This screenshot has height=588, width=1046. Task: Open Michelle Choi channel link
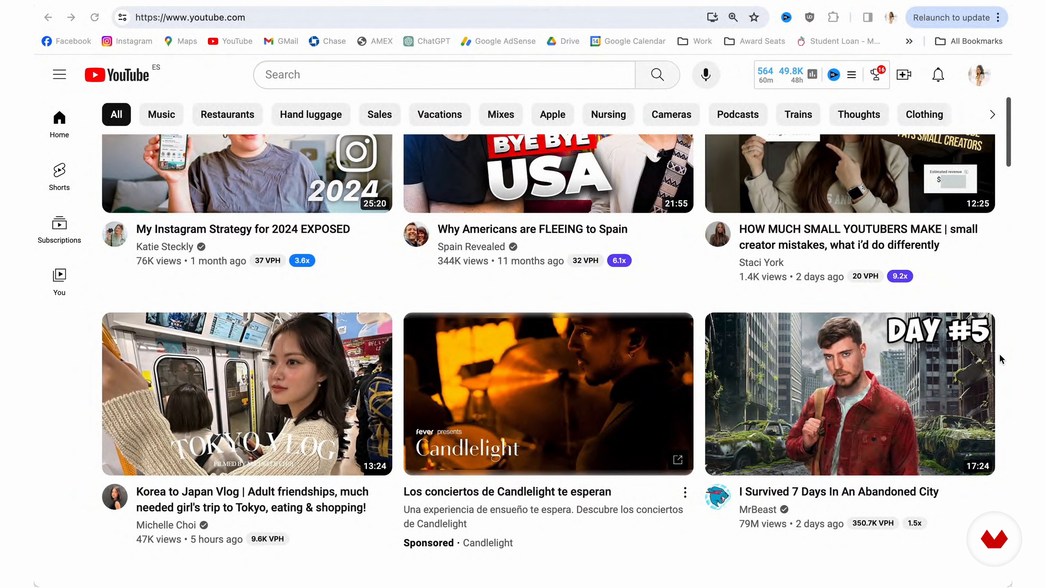(x=166, y=525)
